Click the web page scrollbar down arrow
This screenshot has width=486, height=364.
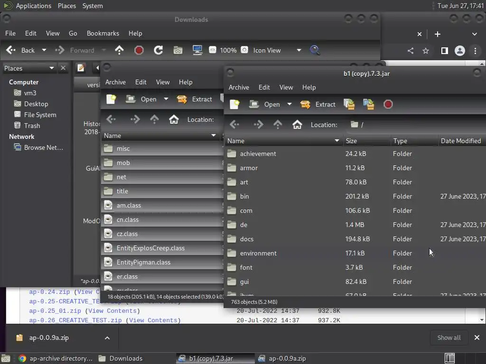click(482, 320)
